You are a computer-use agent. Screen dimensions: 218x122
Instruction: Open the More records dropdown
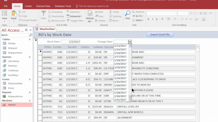114,21
